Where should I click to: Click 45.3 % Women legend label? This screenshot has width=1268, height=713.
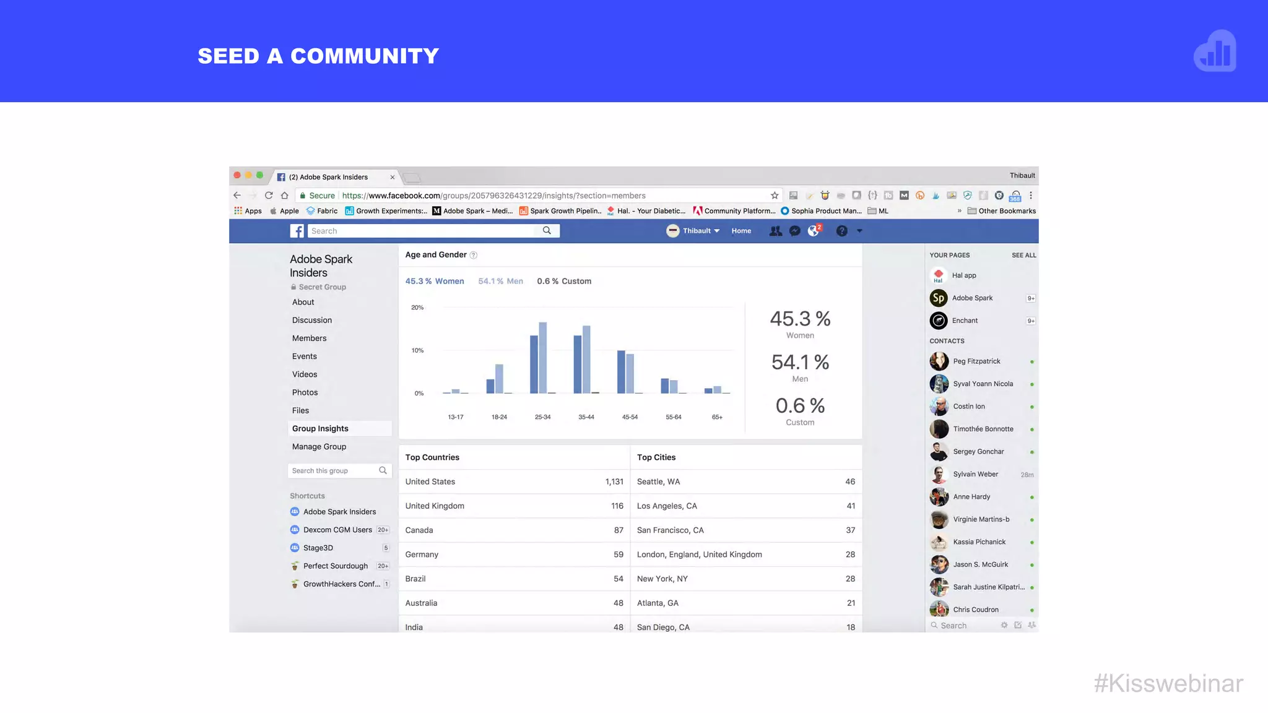[435, 281]
